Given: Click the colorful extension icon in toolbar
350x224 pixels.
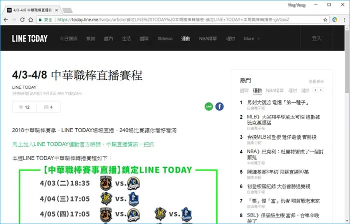Looking at the screenshot, I should click(334, 19).
